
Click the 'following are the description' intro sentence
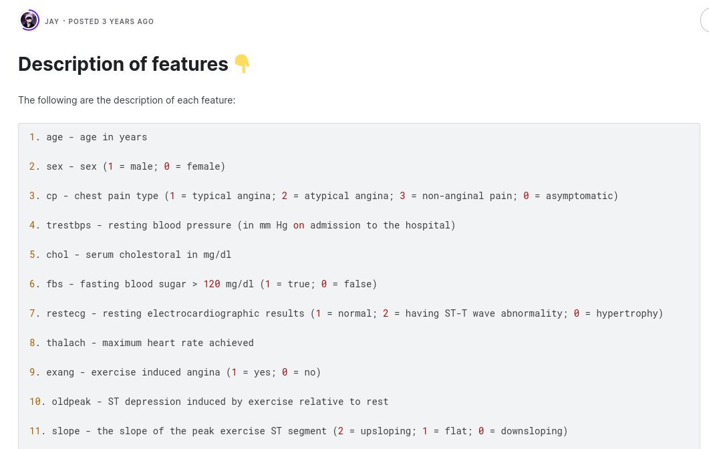(127, 100)
